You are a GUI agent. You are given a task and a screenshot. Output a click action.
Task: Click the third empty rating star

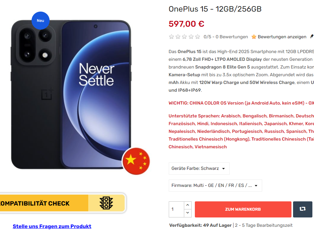pos(185,37)
